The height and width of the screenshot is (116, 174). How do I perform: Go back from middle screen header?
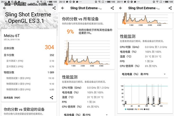pyautogui.click(x=63, y=8)
